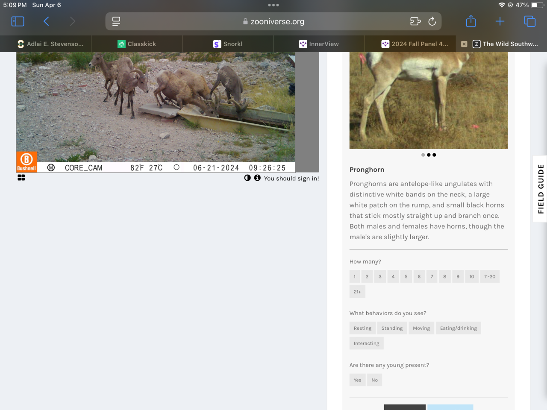The image size is (547, 410).
Task: Toggle image invert contrast icon
Action: click(x=247, y=178)
